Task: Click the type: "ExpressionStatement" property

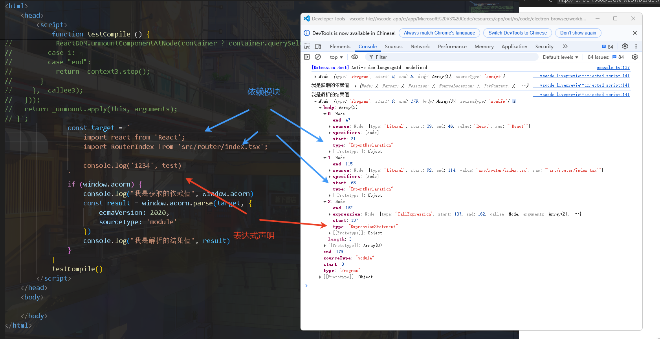Action: [365, 227]
